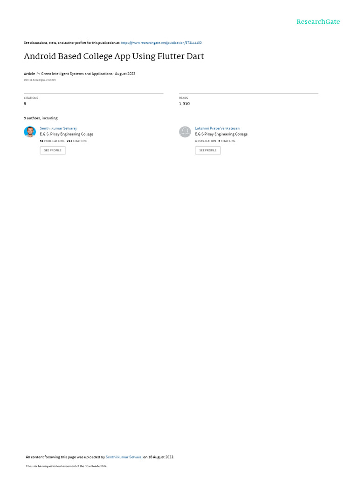Click Lakshmi Praba Venkatesan's placeholder avatar
This screenshot has width=358, height=477.
click(185, 132)
